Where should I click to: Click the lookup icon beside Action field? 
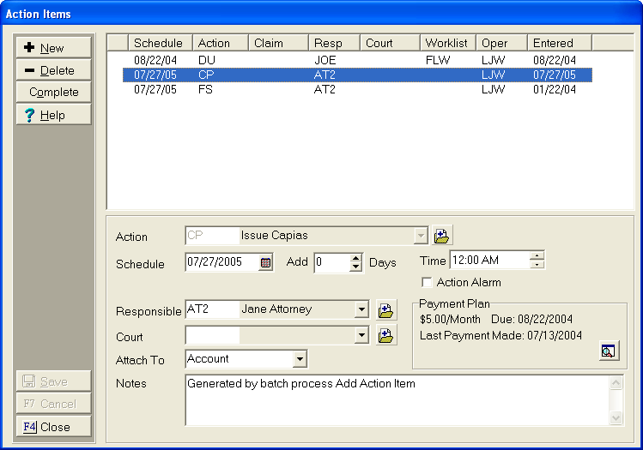442,236
